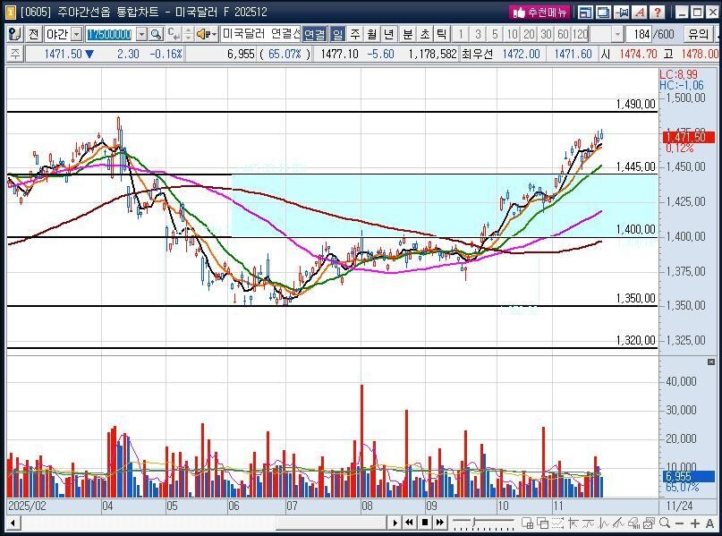Click the 추천메뉴 button in title bar

click(539, 13)
